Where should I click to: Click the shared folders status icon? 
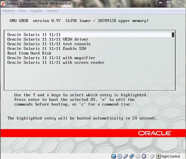point(138,156)
